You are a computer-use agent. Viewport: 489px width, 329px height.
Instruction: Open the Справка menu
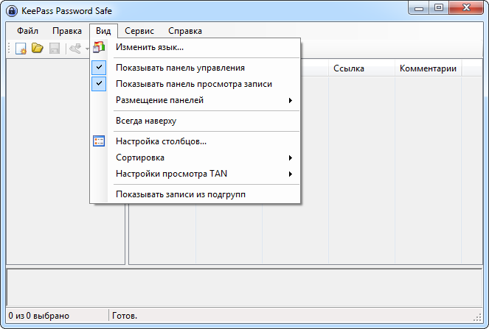coord(184,31)
